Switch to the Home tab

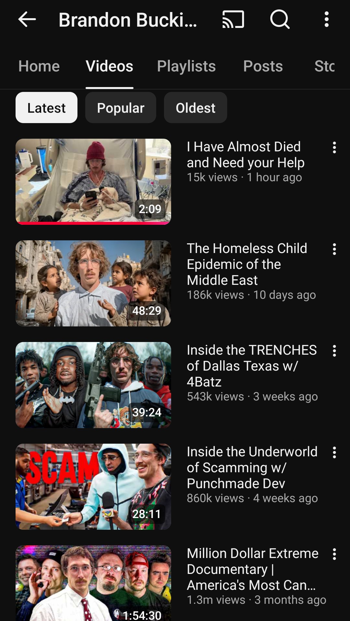click(39, 66)
